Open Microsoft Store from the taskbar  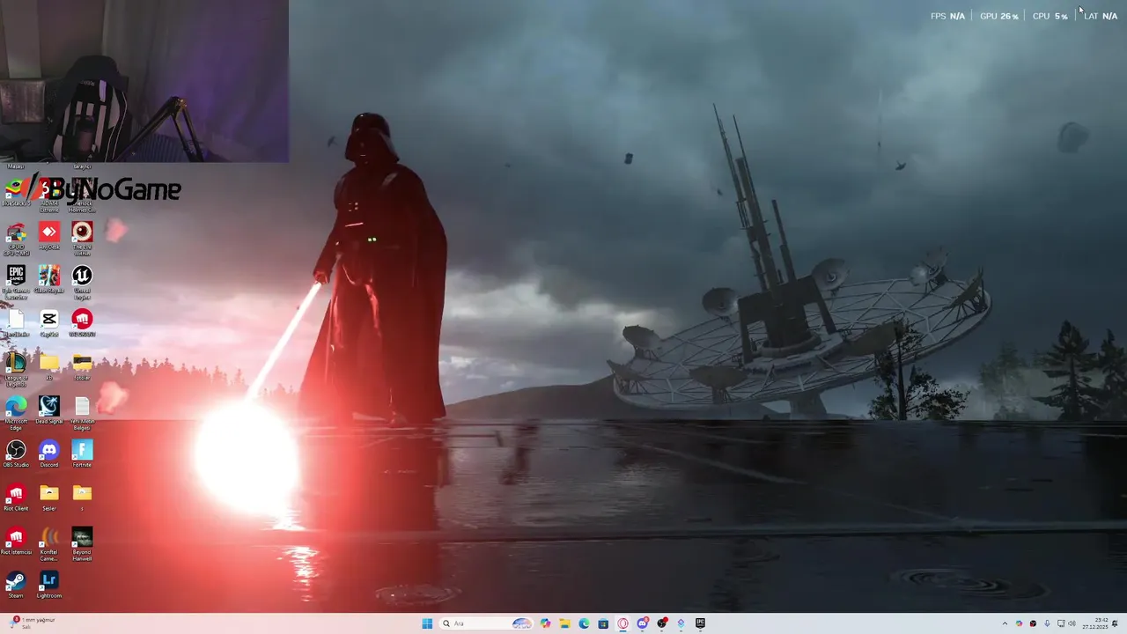603,623
